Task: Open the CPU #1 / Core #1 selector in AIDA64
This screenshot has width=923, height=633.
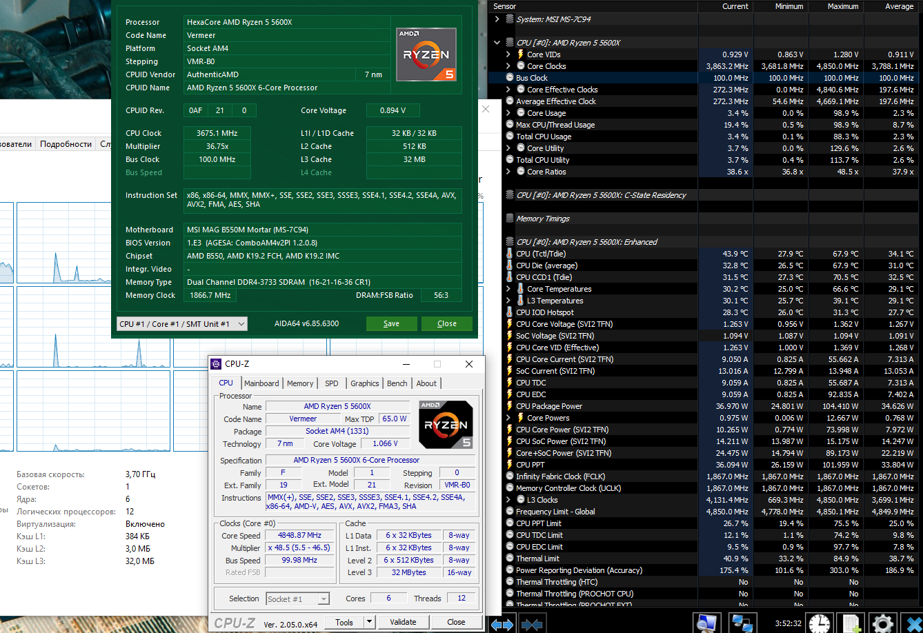Action: tap(182, 324)
